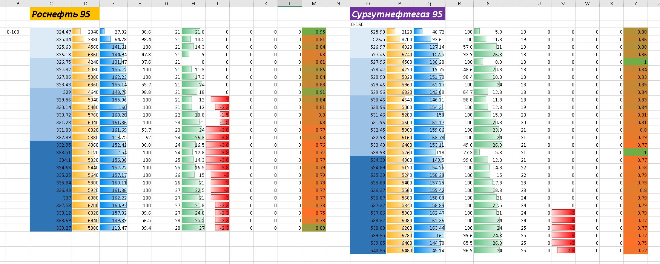Select column header C
Screen dimensions: 660x264
tap(51, 3)
